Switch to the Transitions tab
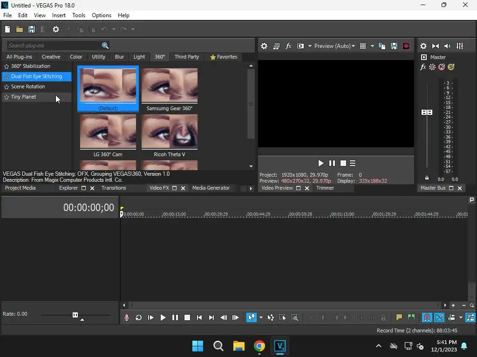Screen dimensions: 477x357 pos(114,188)
